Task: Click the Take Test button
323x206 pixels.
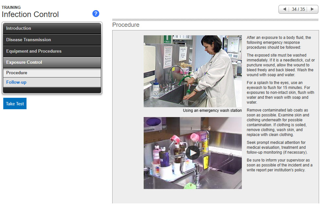Action: pyautogui.click(x=15, y=104)
